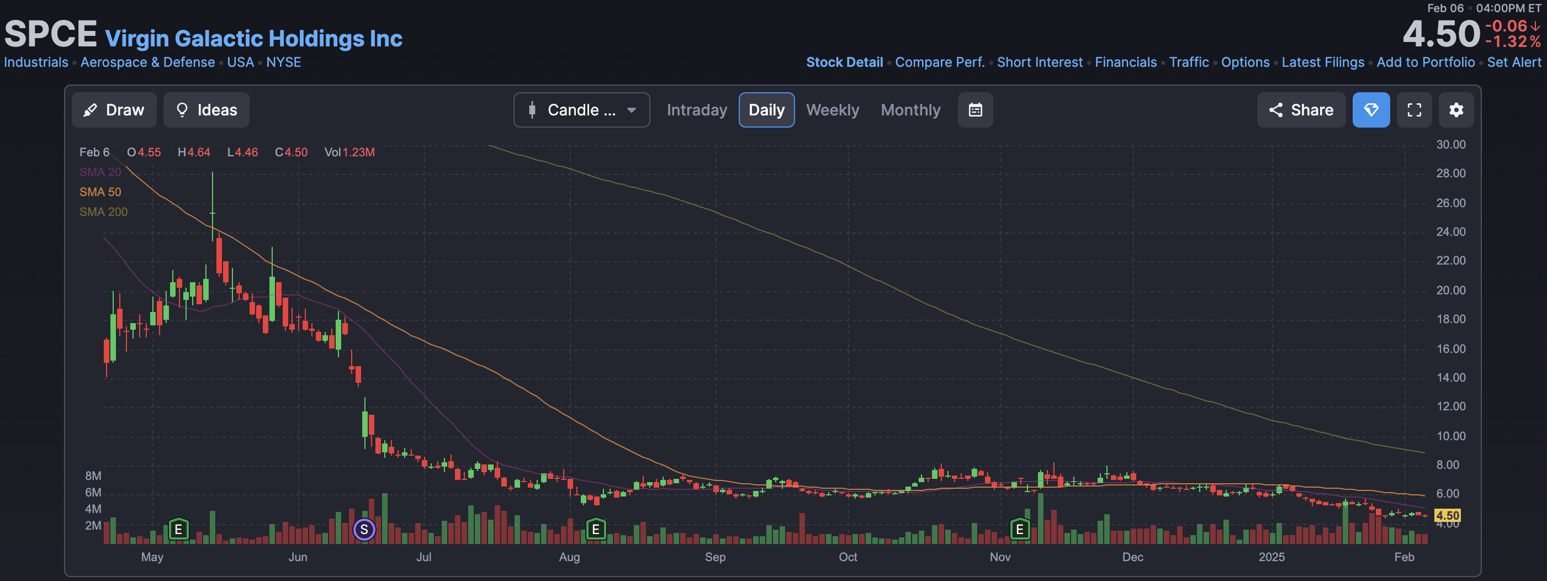The width and height of the screenshot is (1547, 581).
Task: Open the Ideas panel
Action: pos(206,110)
